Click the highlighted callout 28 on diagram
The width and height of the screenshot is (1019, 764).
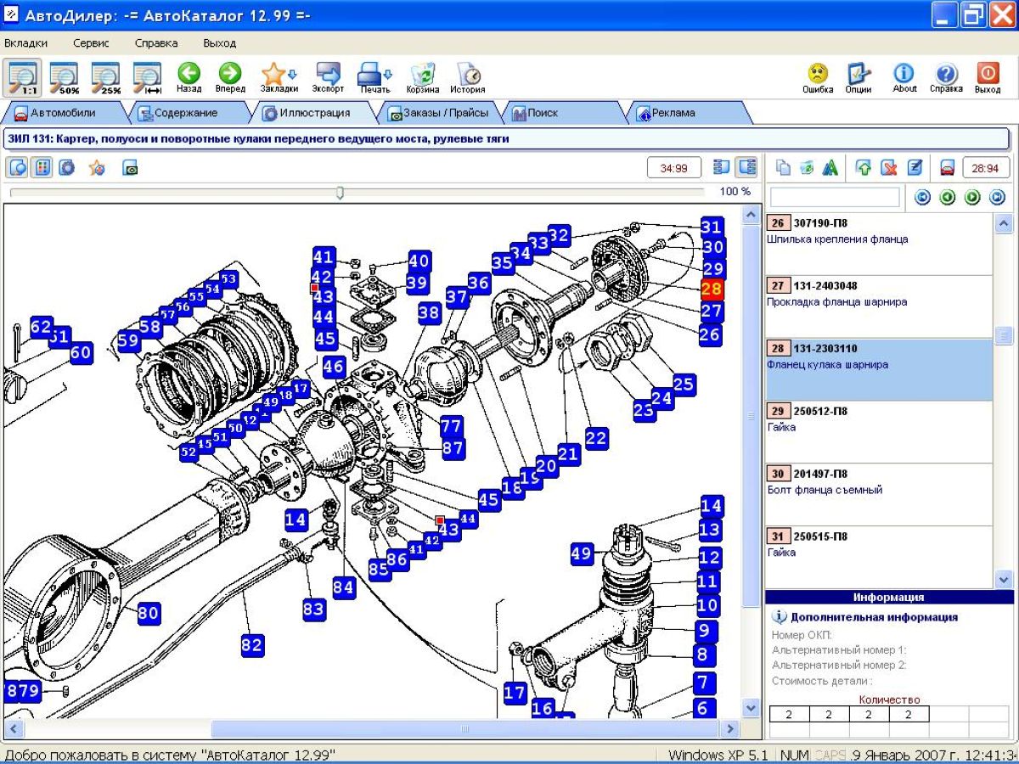(712, 289)
